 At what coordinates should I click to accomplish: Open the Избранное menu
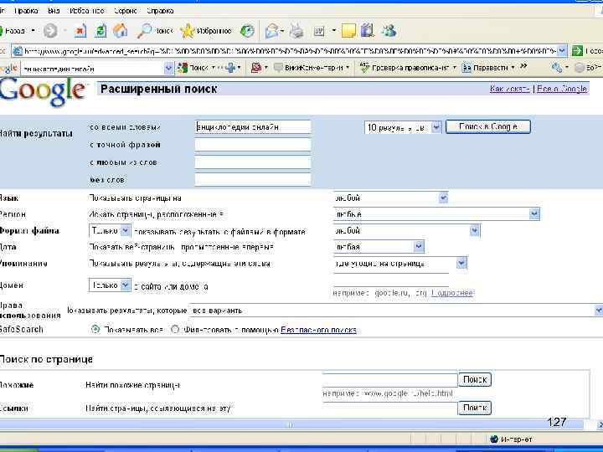pyautogui.click(x=87, y=11)
